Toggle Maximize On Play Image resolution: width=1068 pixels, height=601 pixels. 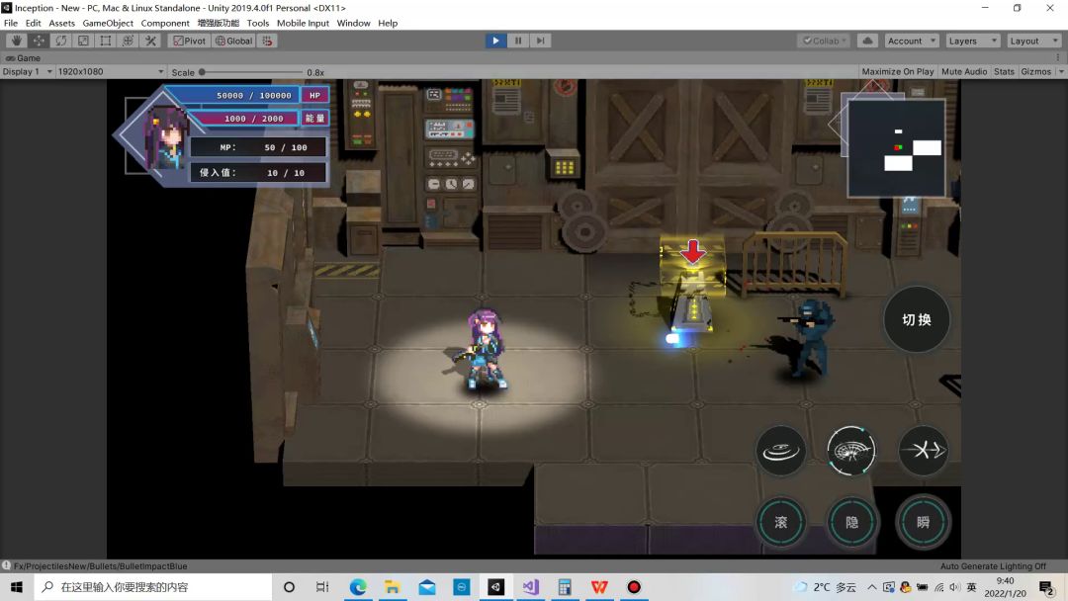click(x=897, y=71)
